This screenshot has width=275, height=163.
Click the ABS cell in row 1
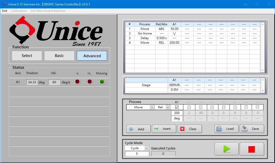point(162,29)
